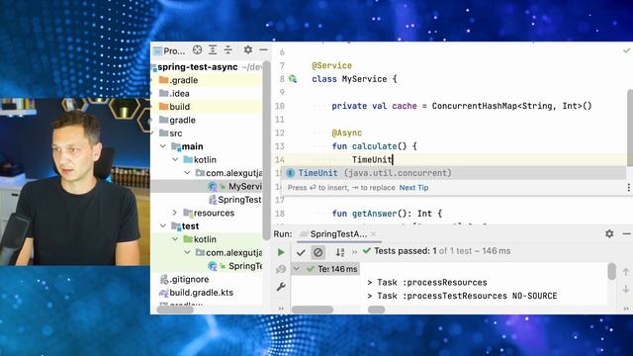
Task: Click line number 10 in gutter
Action: pyautogui.click(x=279, y=106)
